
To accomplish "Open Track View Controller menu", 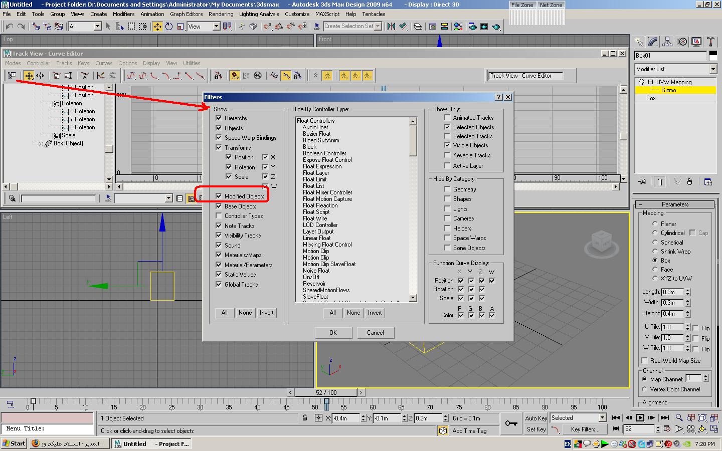I will pos(38,63).
